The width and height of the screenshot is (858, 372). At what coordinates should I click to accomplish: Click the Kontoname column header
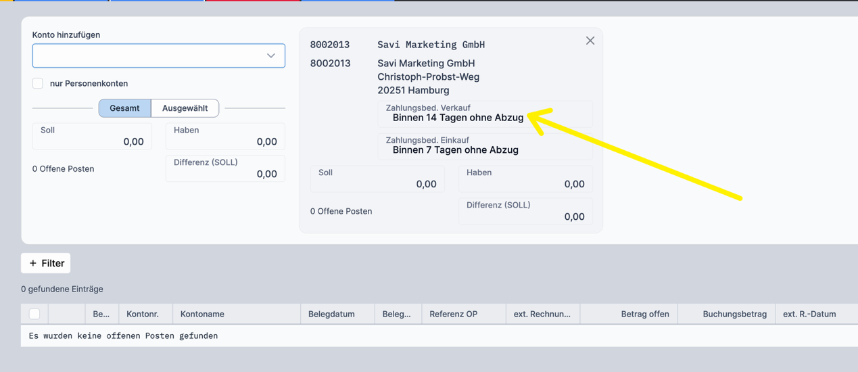coord(202,314)
